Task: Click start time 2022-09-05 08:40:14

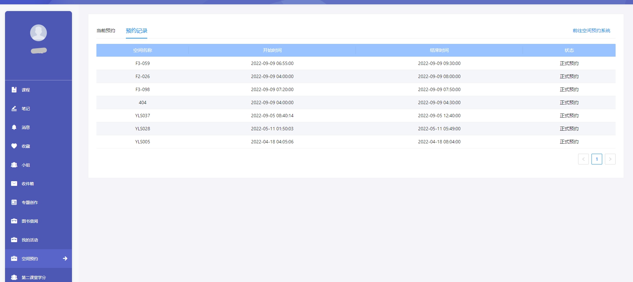Action: [272, 116]
